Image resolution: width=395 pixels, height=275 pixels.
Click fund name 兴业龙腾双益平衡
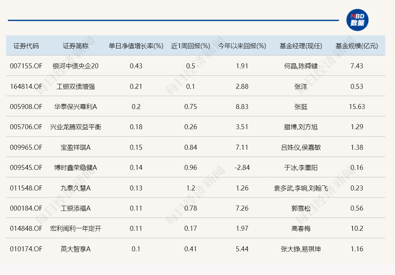point(76,127)
